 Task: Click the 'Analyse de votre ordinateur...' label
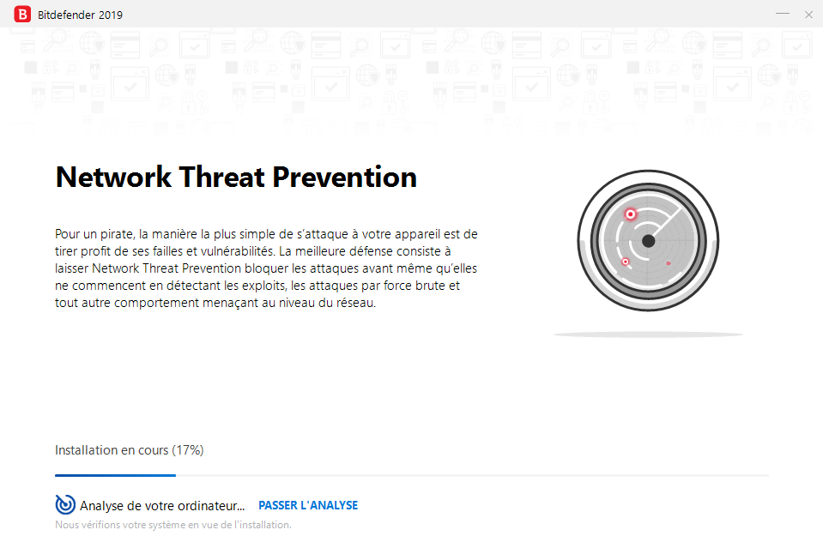point(162,506)
